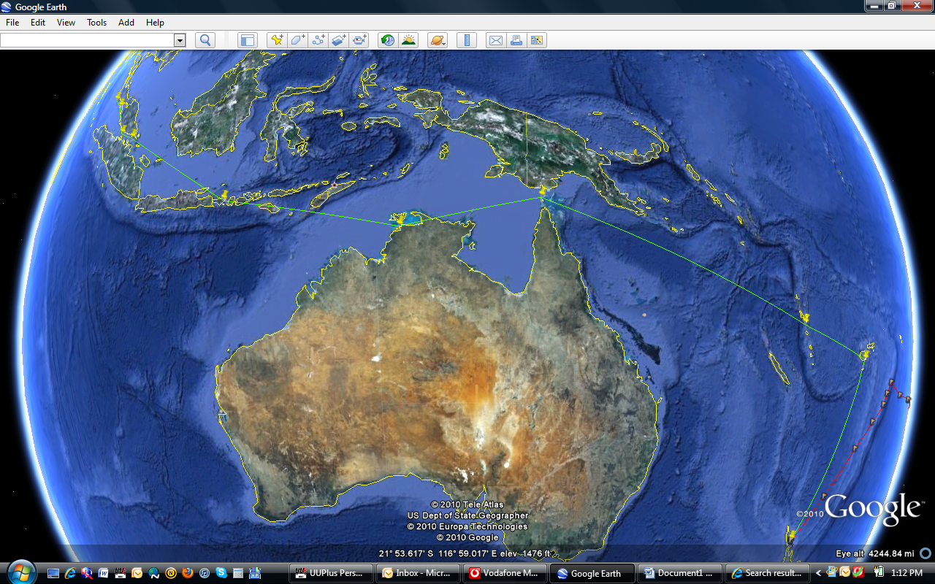The height and width of the screenshot is (584, 935).
Task: Toggle sunlight across the landscape
Action: pos(408,40)
